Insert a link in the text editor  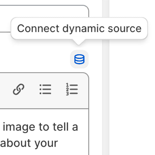(x=19, y=90)
